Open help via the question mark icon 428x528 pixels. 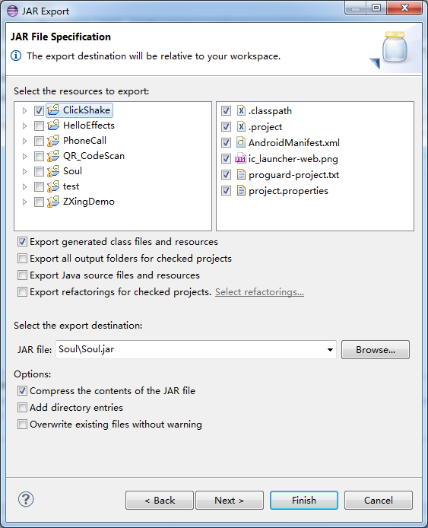pyautogui.click(x=26, y=499)
